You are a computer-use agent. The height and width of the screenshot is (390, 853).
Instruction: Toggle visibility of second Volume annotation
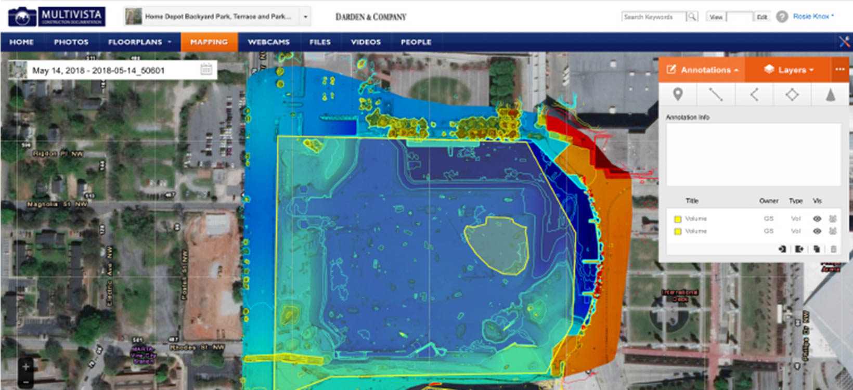pyautogui.click(x=817, y=231)
